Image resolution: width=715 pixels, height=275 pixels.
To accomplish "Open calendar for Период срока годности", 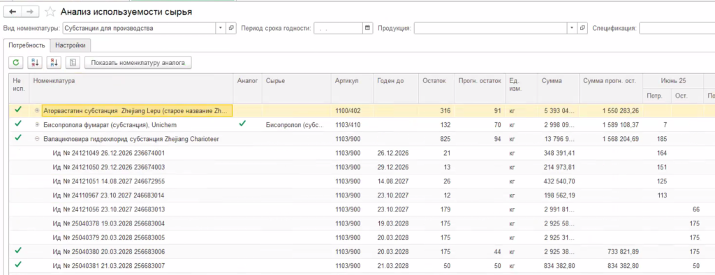I will click(x=368, y=29).
